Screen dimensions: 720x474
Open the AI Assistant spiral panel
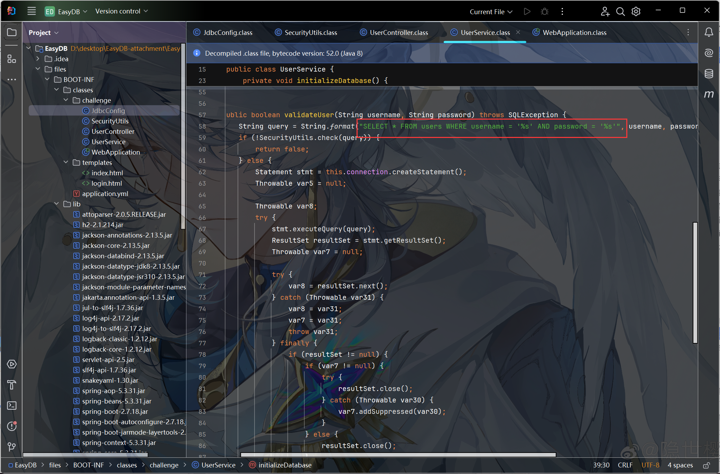[x=709, y=53]
